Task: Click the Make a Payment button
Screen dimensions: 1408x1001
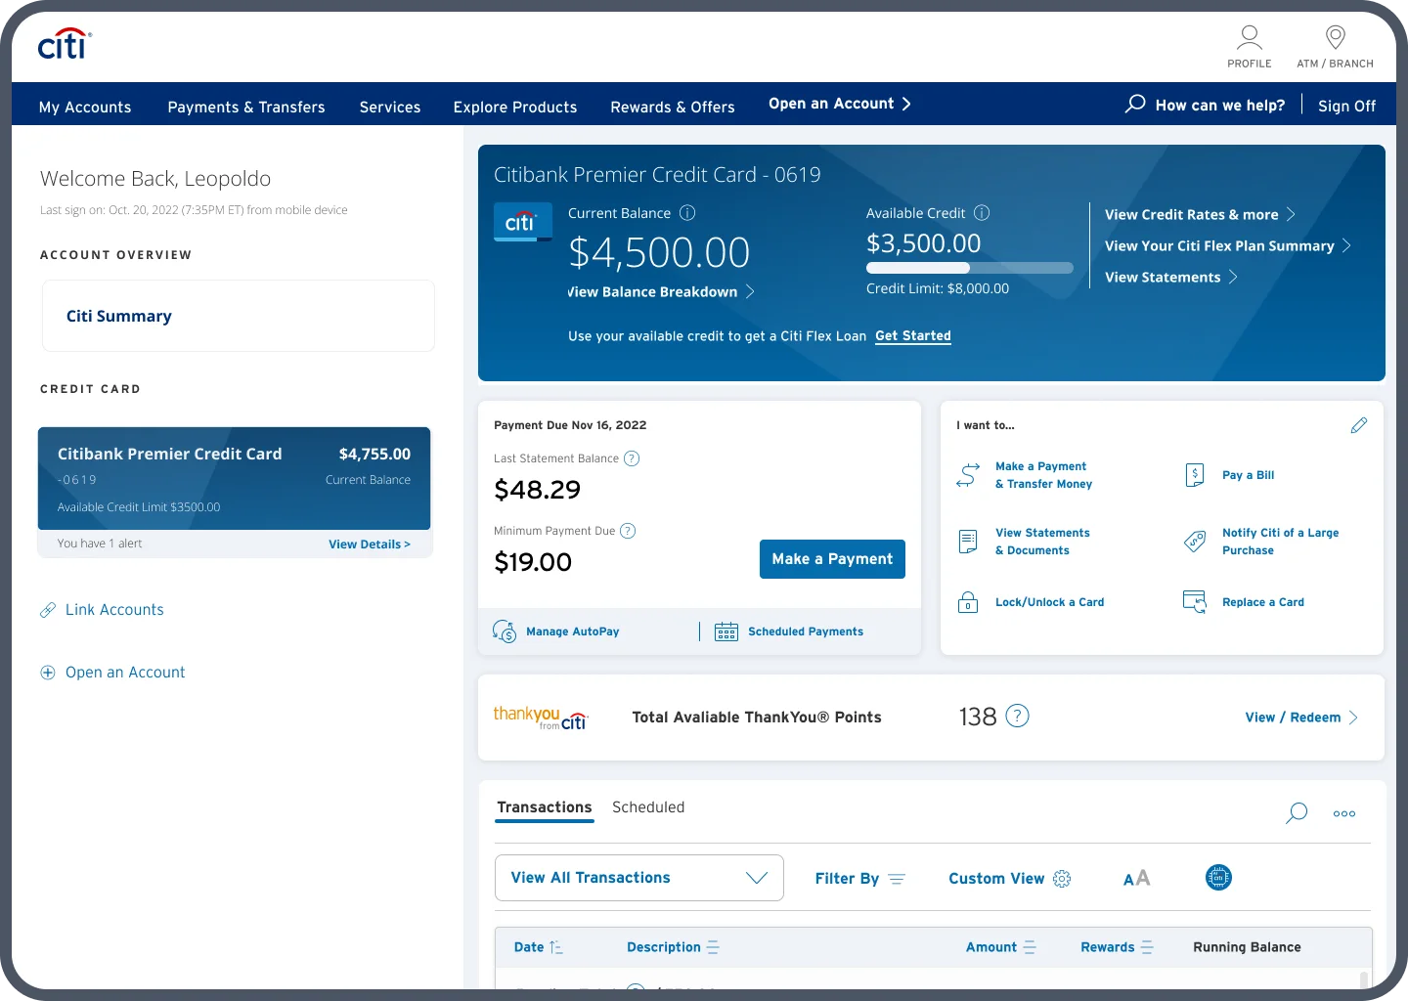Action: pyautogui.click(x=832, y=559)
